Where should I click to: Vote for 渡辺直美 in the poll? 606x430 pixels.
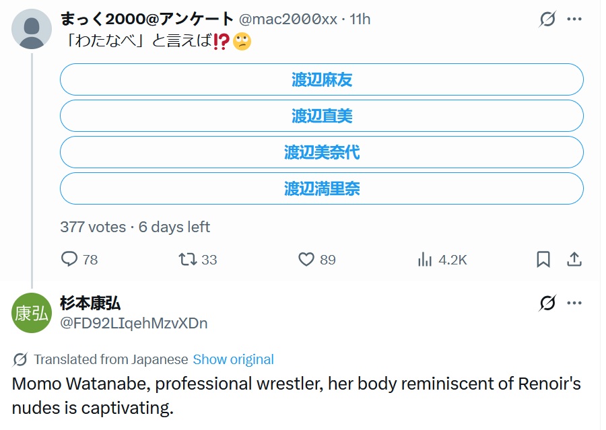click(x=322, y=116)
